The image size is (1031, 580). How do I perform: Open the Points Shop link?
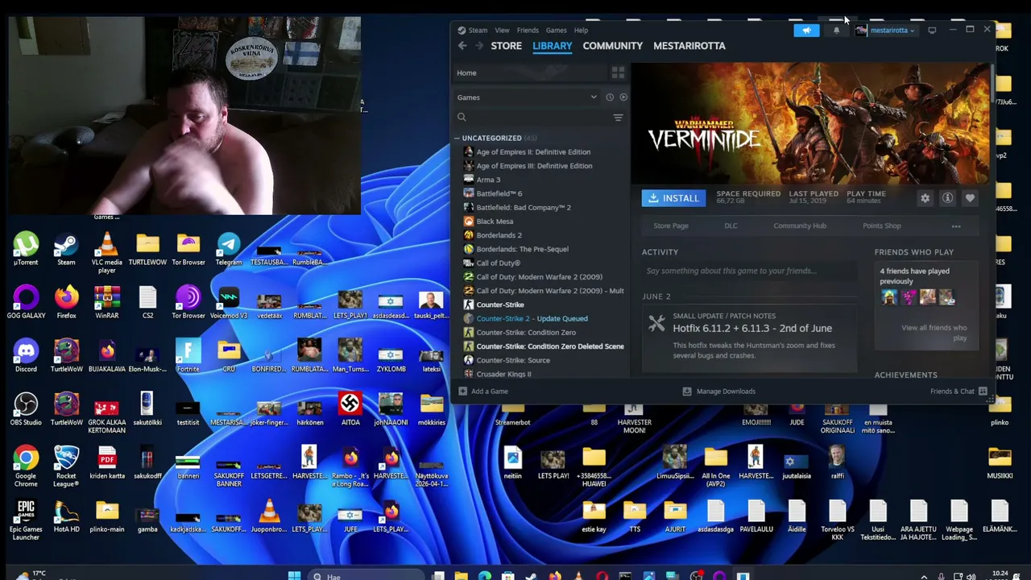click(882, 226)
